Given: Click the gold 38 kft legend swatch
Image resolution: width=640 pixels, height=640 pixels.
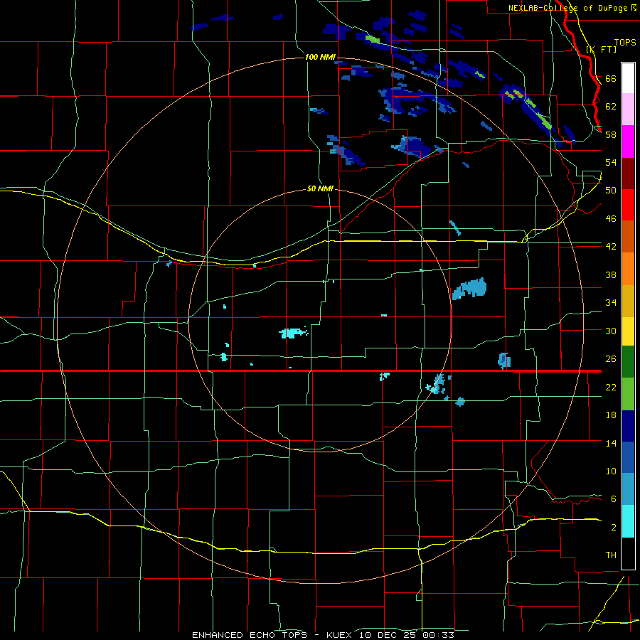Looking at the screenshot, I should click(628, 301).
